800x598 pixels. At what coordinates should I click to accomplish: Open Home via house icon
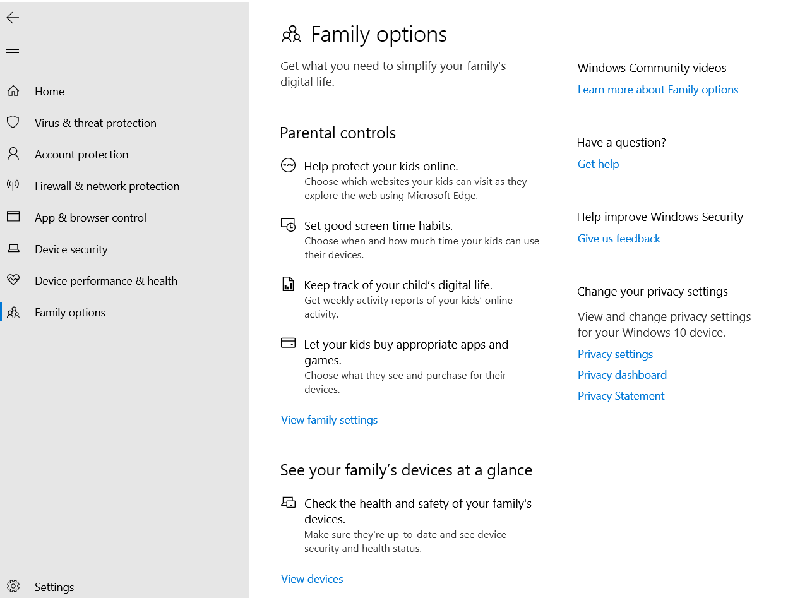pyautogui.click(x=13, y=91)
